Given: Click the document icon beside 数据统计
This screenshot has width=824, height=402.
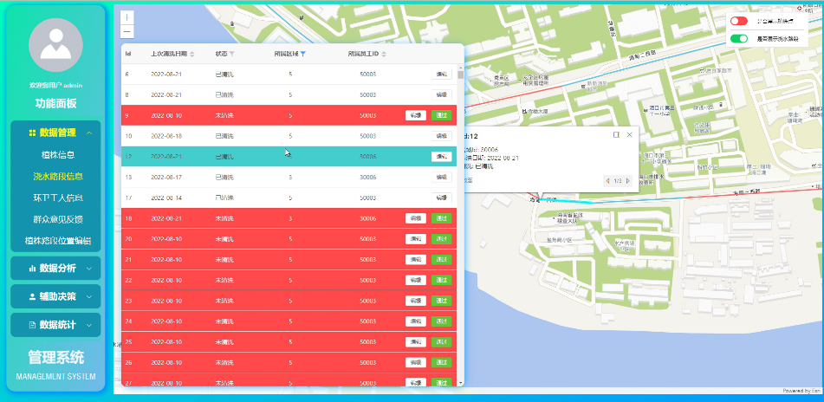Looking at the screenshot, I should pyautogui.click(x=33, y=325).
